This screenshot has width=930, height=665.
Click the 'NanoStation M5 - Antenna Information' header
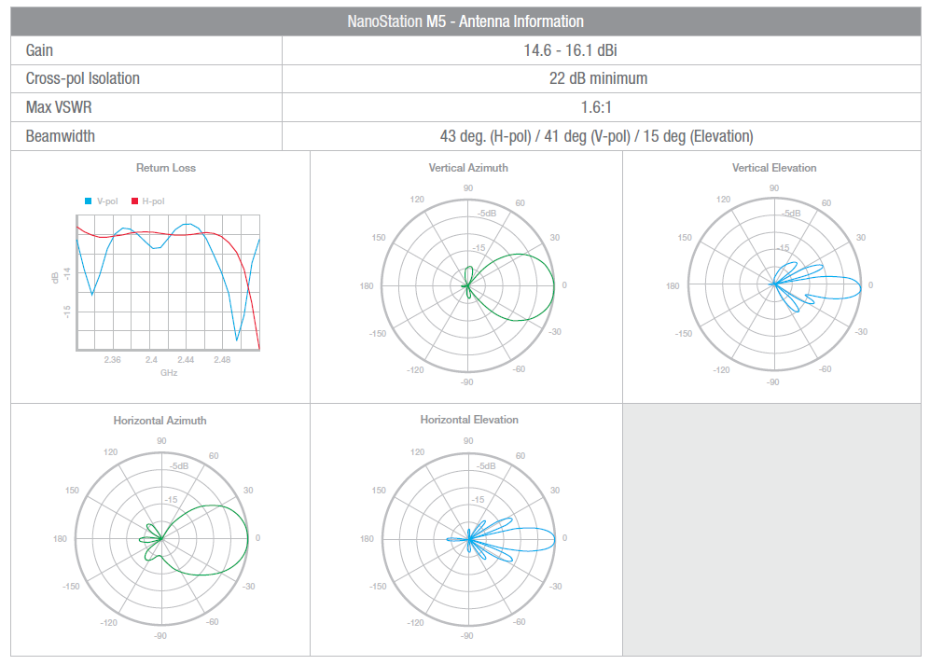pyautogui.click(x=465, y=21)
